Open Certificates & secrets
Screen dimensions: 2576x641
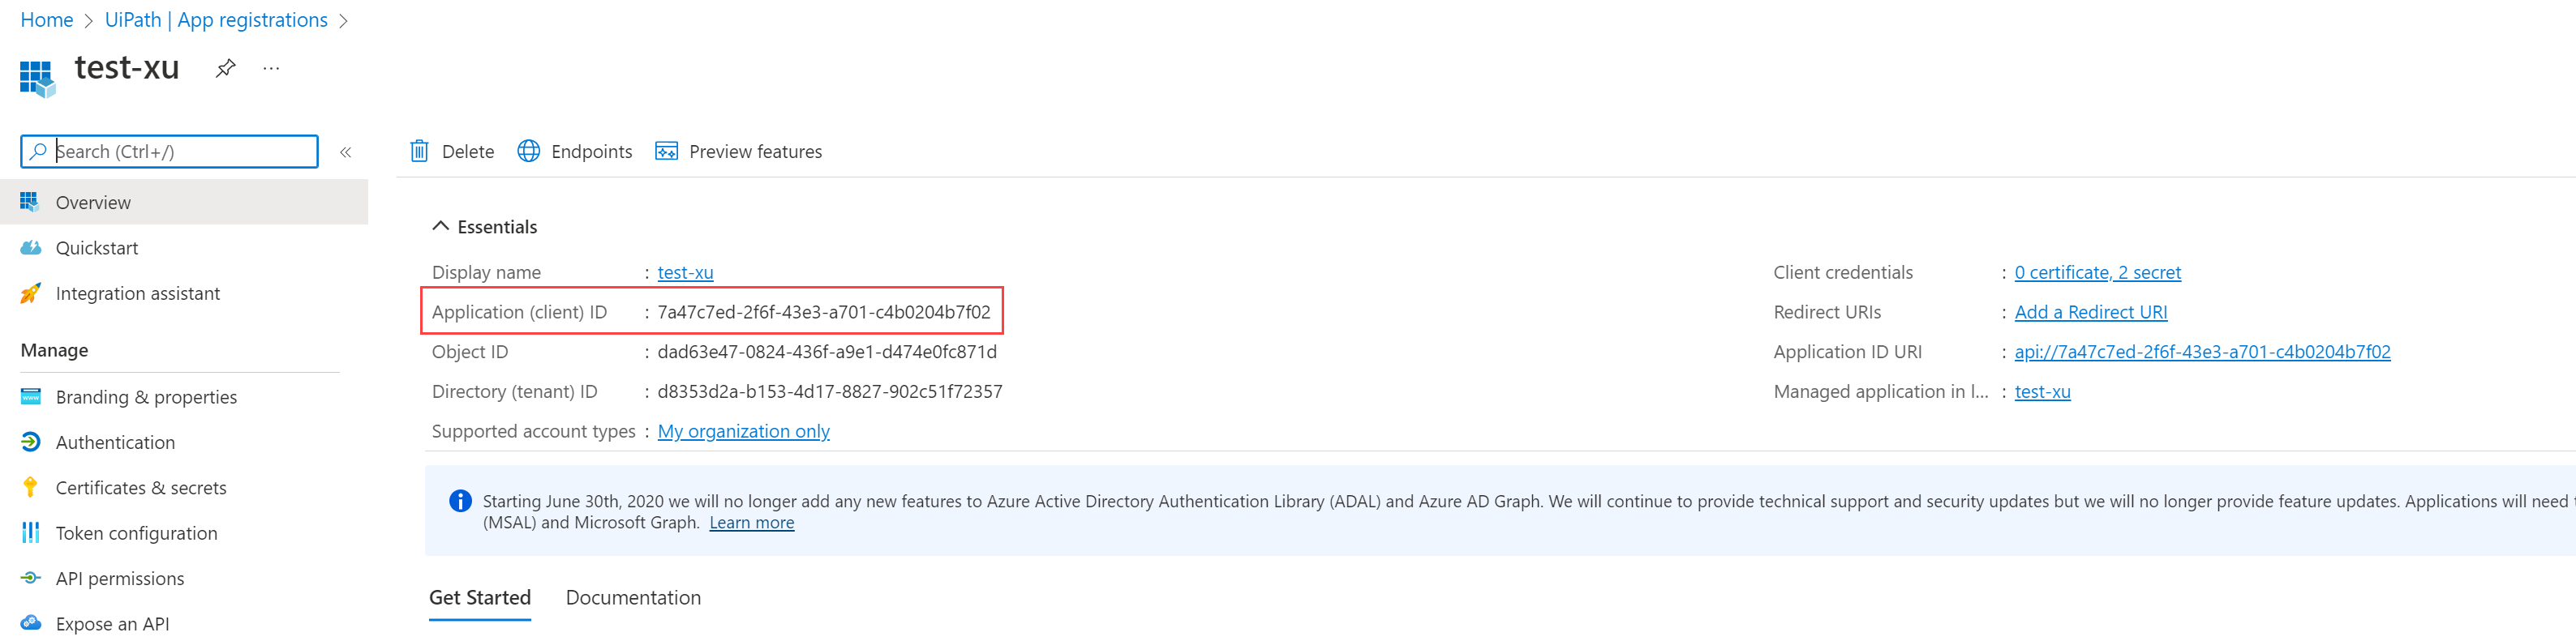pos(184,487)
